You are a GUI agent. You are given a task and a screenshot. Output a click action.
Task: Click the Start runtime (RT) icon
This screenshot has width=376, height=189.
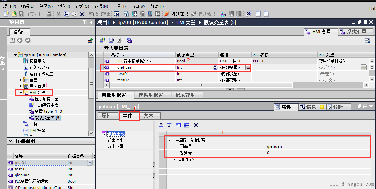158,14
